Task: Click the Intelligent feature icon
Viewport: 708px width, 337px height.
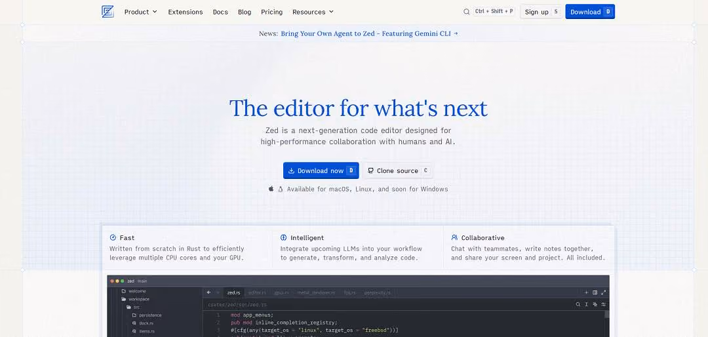Action: coord(284,237)
